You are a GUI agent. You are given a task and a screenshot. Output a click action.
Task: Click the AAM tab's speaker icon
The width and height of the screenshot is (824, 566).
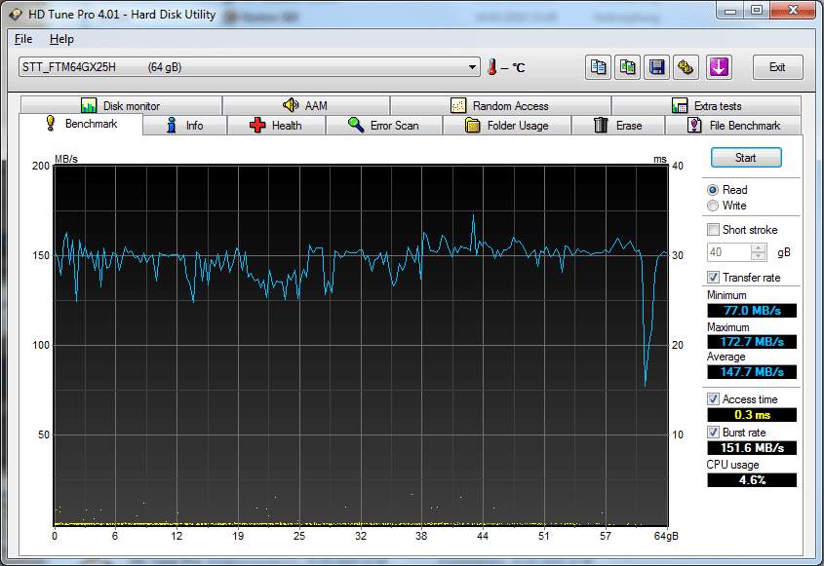[x=291, y=105]
